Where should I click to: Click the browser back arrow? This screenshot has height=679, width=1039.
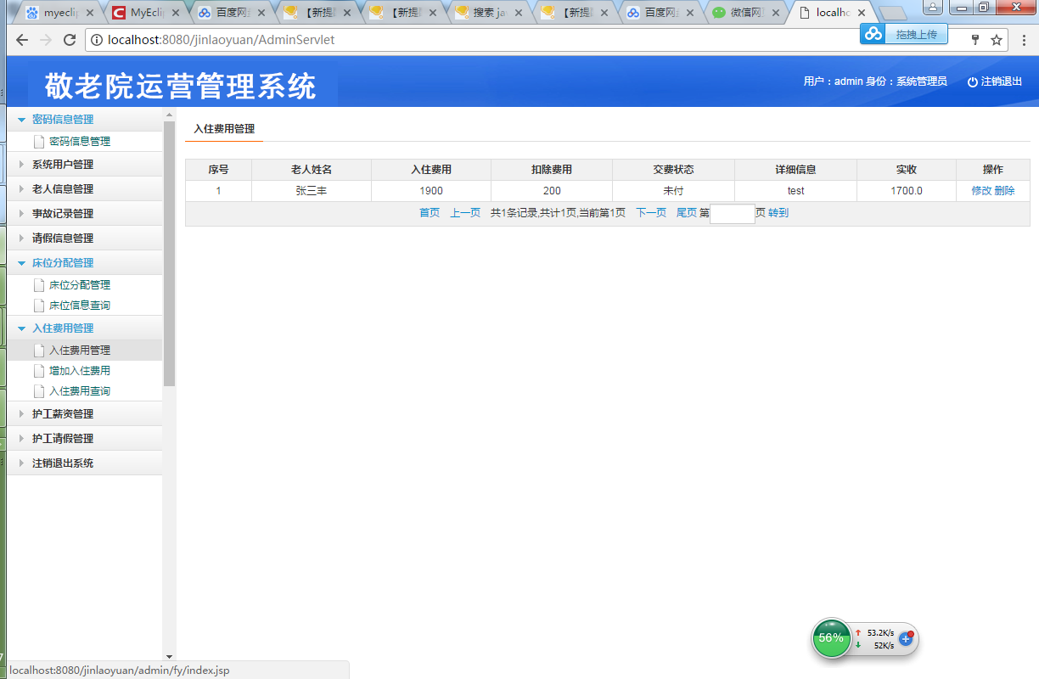[22, 40]
